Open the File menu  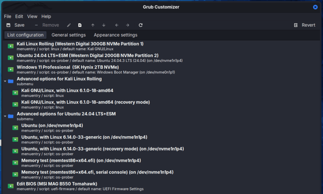[x=7, y=16]
